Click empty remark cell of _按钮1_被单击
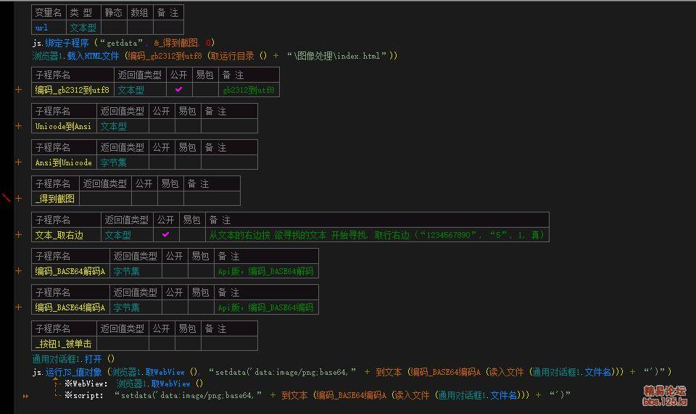The width and height of the screenshot is (696, 414). [x=229, y=344]
